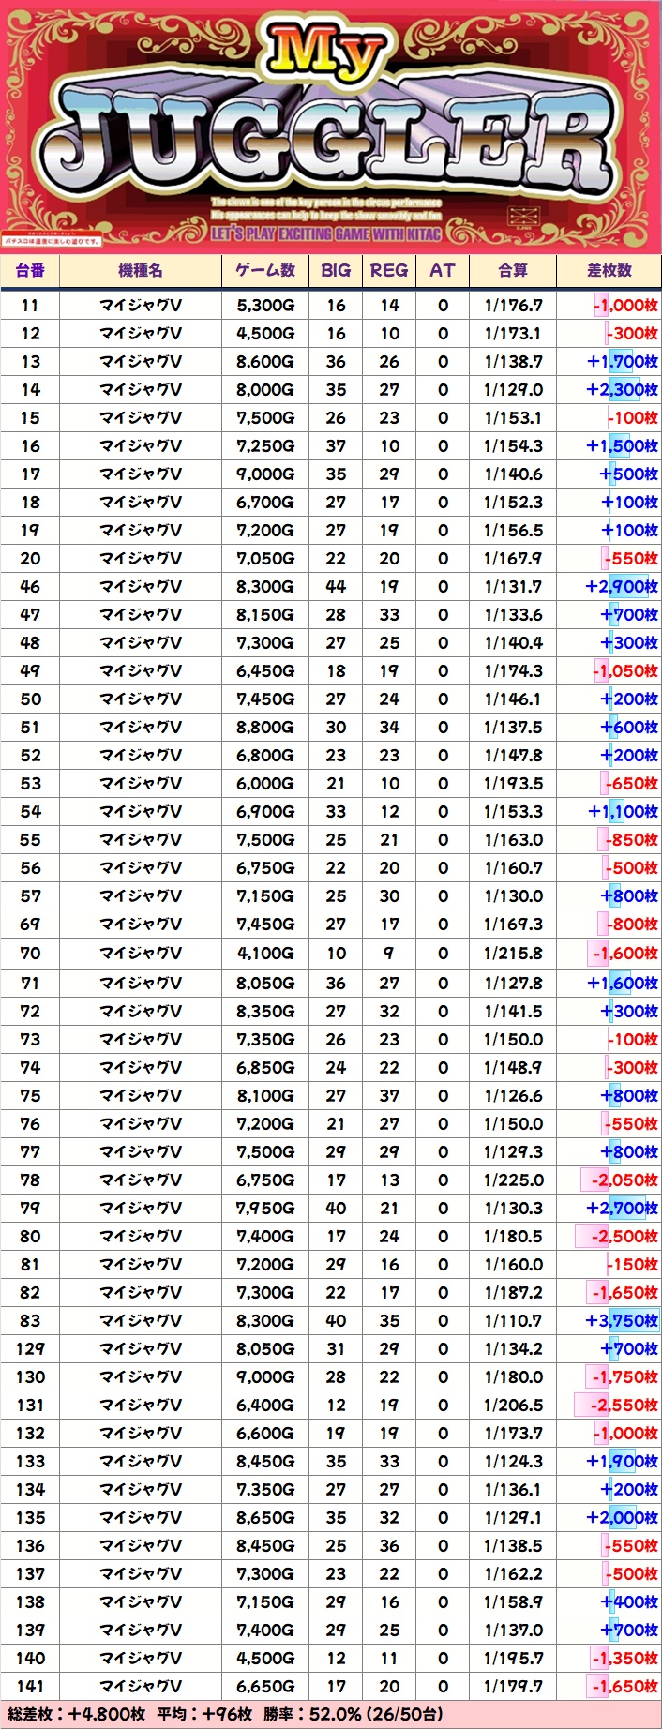Select the +3,750枚 bar for machine 83
The image size is (662, 1729).
(x=622, y=1320)
